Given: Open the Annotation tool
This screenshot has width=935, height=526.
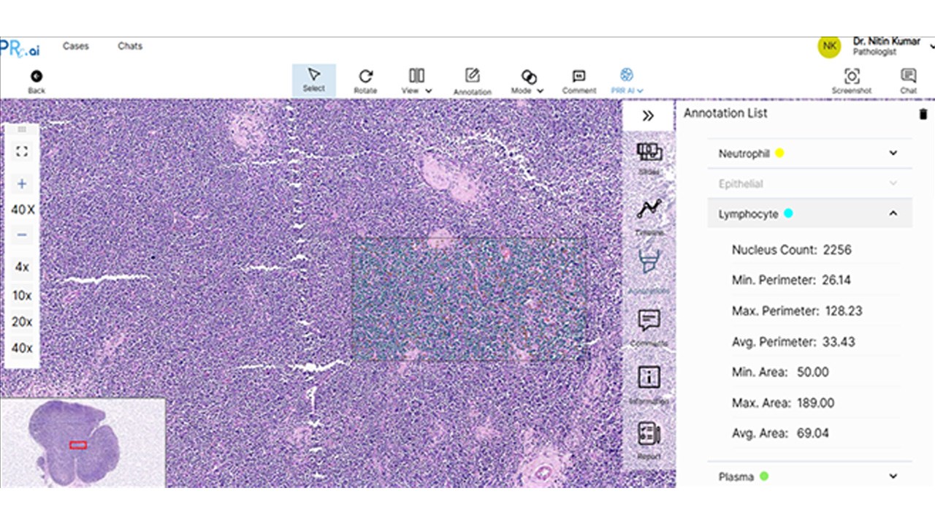Looking at the screenshot, I should tap(472, 80).
